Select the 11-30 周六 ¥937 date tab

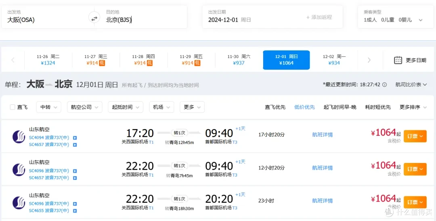[239, 60]
